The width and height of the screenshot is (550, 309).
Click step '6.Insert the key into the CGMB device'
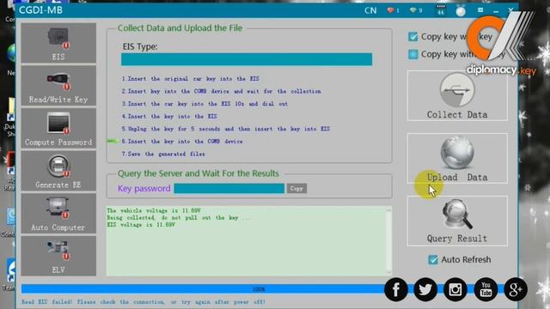(182, 141)
